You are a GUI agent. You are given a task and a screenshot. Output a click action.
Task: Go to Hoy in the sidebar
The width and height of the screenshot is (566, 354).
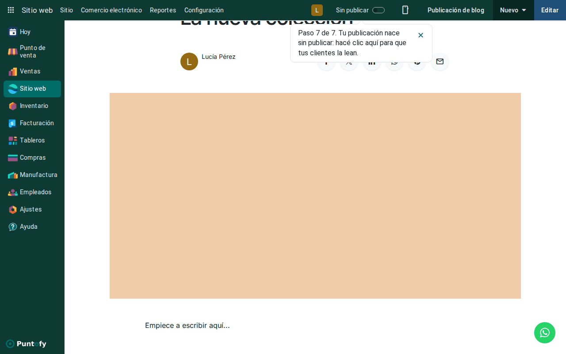(x=32, y=32)
